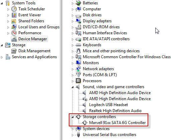174x140 pixels.
Task: Select the disabled AMD High Definition Audio Device
Action: 120,99
